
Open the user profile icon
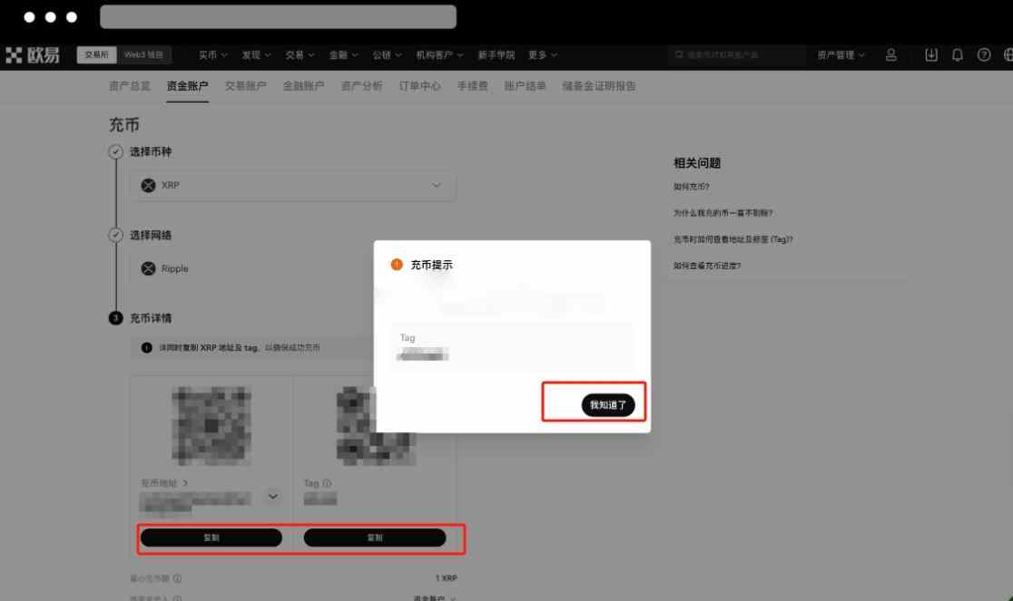(890, 54)
